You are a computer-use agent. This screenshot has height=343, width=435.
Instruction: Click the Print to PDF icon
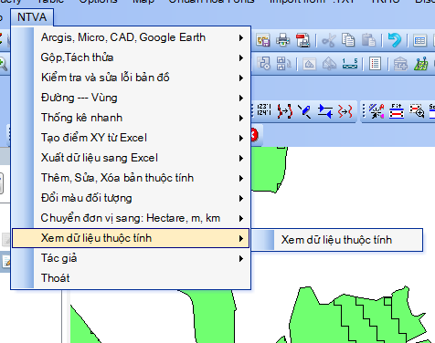(302, 40)
